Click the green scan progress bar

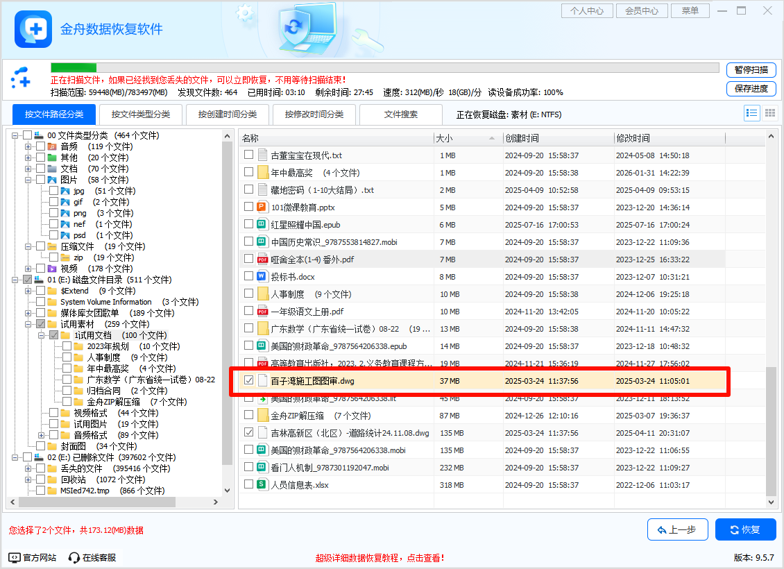click(74, 67)
